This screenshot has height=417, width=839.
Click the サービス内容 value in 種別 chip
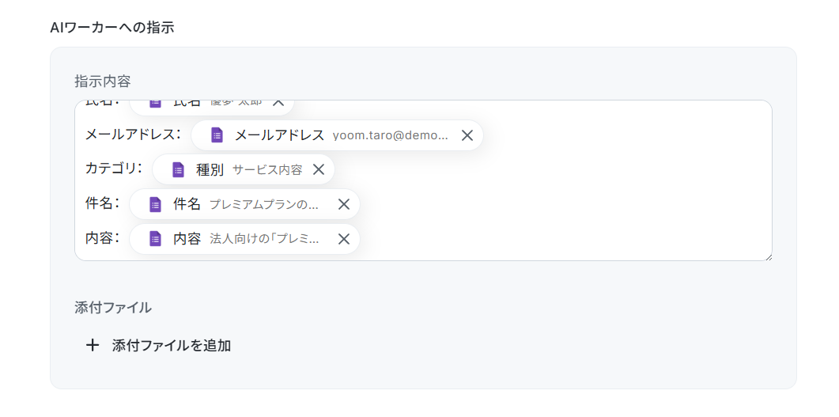[267, 169]
